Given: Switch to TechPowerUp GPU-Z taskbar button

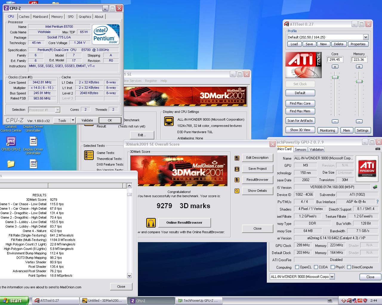Looking at the screenshot, I should [199, 301].
